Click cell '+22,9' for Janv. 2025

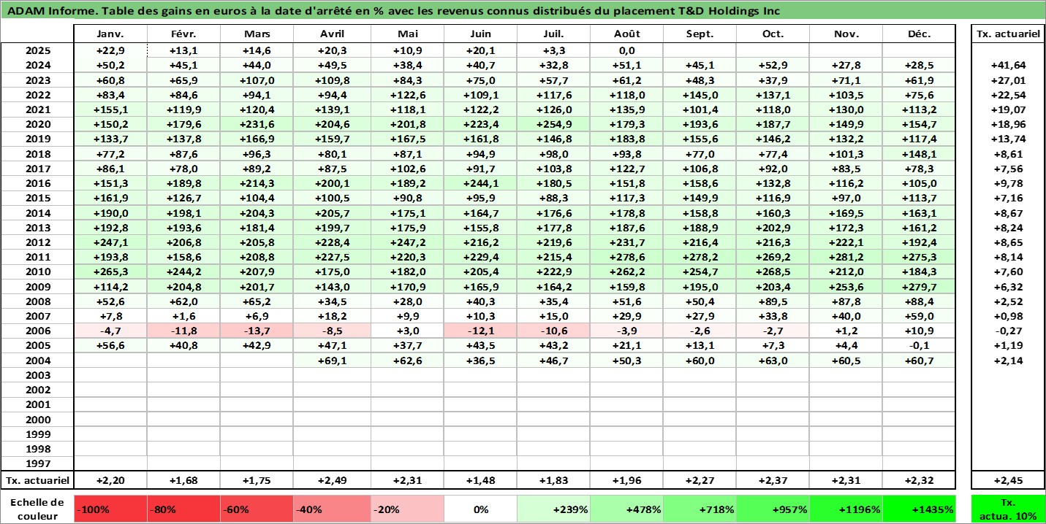point(111,50)
